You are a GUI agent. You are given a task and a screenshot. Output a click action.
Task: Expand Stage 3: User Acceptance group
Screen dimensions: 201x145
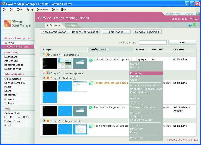44,73
